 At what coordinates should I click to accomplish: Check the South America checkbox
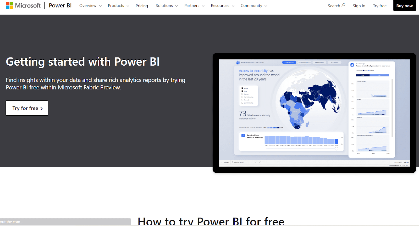click(242, 103)
